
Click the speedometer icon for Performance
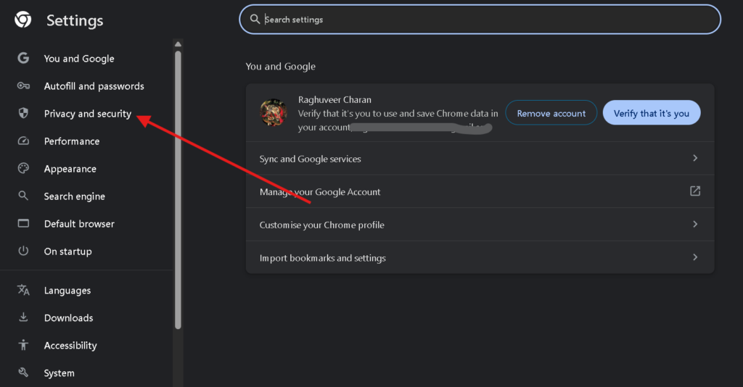coord(23,141)
